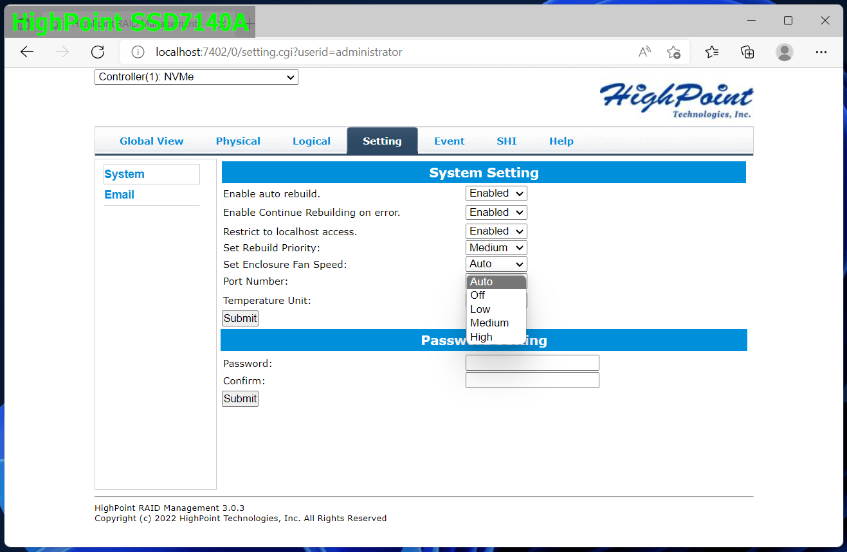Open the Help tab
The image size is (847, 552).
click(x=561, y=141)
